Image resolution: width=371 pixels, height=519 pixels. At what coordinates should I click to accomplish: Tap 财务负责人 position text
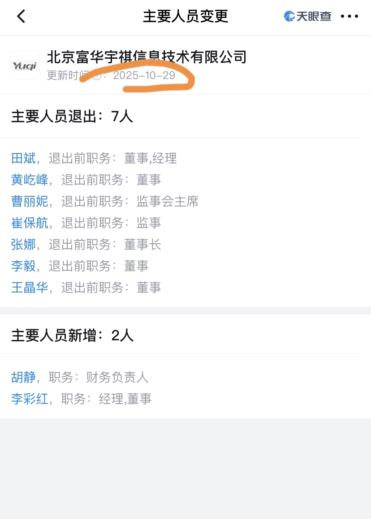click(x=117, y=377)
